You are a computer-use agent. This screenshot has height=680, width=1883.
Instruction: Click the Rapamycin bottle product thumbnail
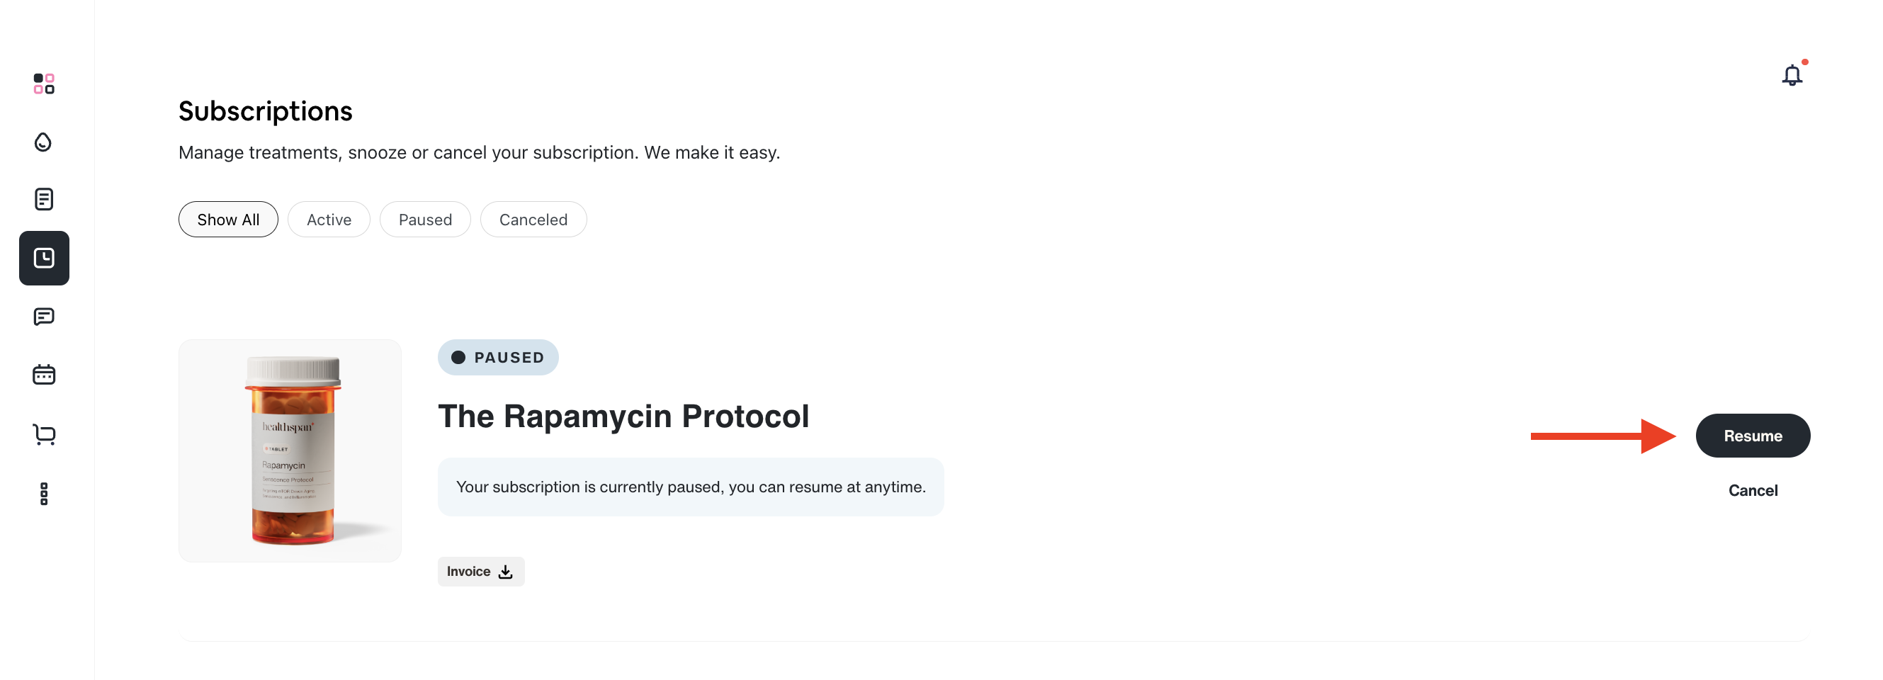[x=290, y=450]
